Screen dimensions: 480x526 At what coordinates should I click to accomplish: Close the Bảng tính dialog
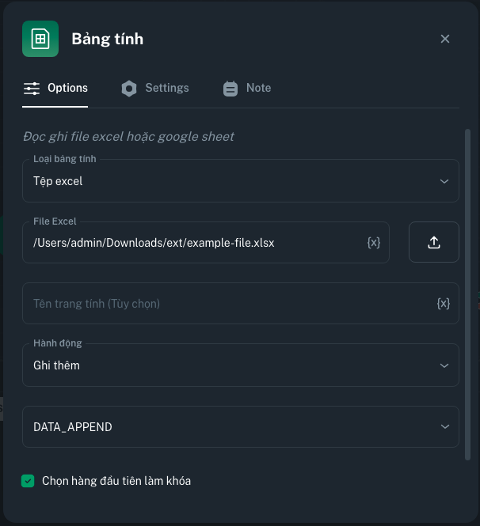click(445, 39)
